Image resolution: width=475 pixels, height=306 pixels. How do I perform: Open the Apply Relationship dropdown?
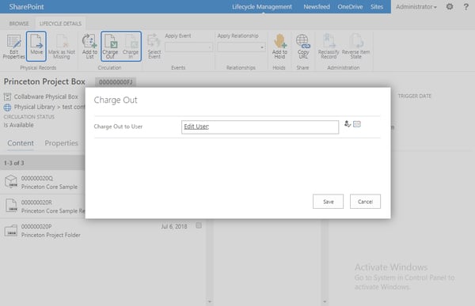click(x=241, y=47)
